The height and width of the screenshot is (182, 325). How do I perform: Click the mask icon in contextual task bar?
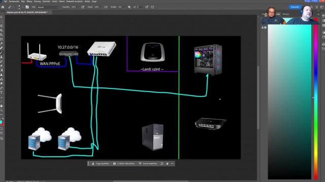click(x=167, y=163)
